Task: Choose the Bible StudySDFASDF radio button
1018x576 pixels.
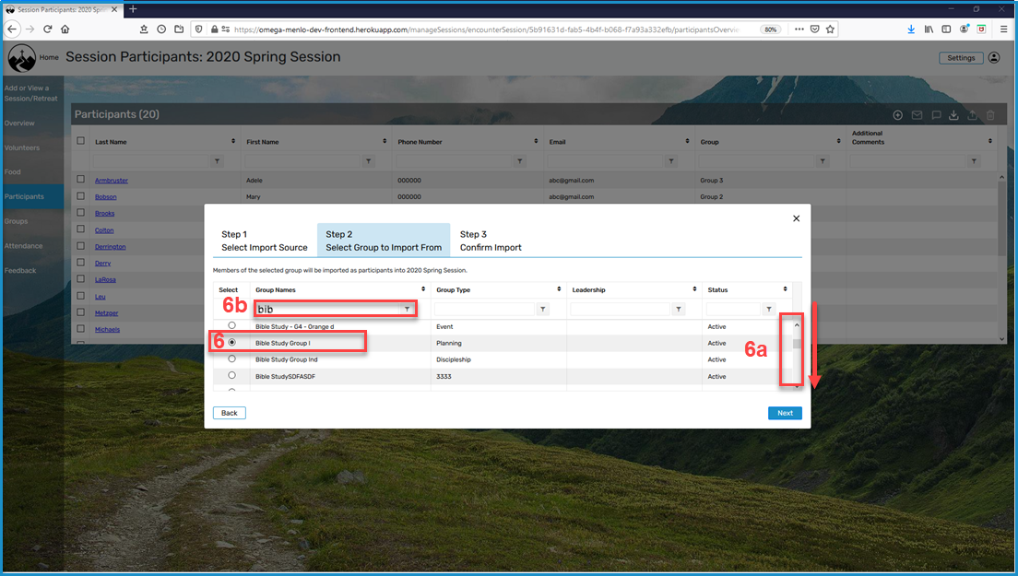Action: point(231,376)
